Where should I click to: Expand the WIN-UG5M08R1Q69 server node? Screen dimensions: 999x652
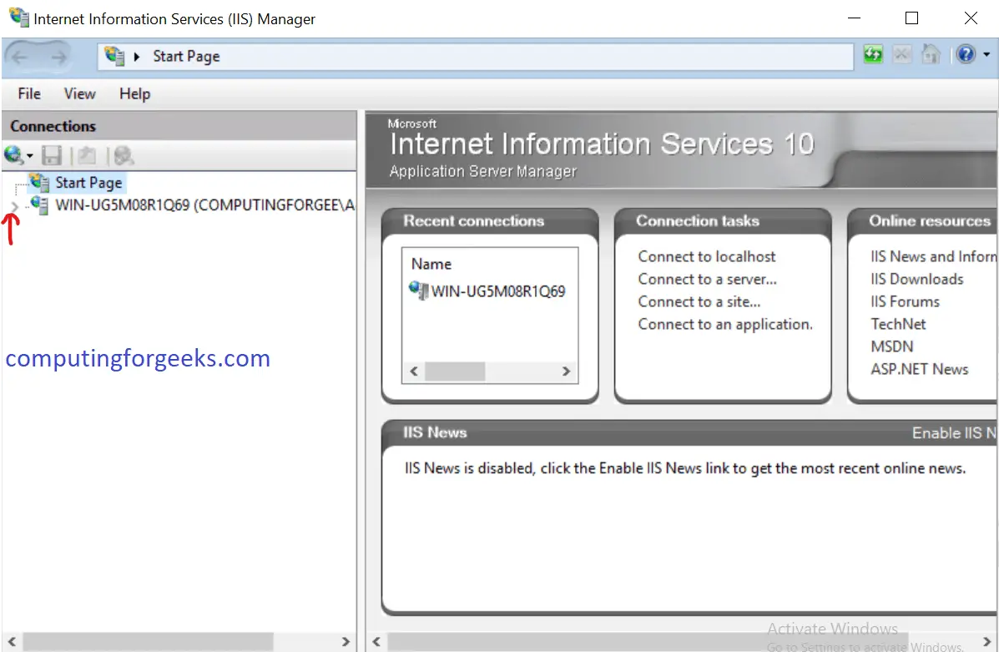coord(15,205)
